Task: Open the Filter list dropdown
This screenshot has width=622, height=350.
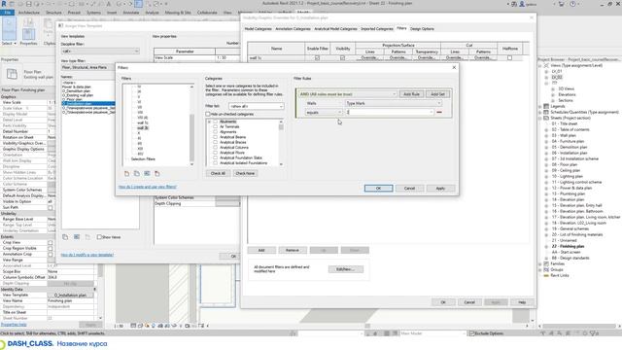Action: 256,106
